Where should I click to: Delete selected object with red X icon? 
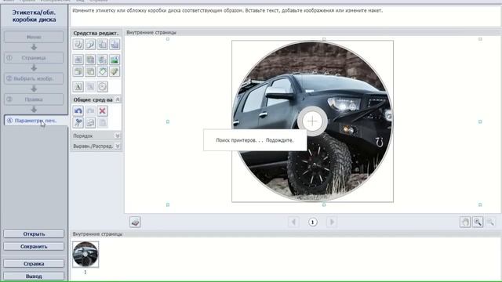tap(103, 111)
